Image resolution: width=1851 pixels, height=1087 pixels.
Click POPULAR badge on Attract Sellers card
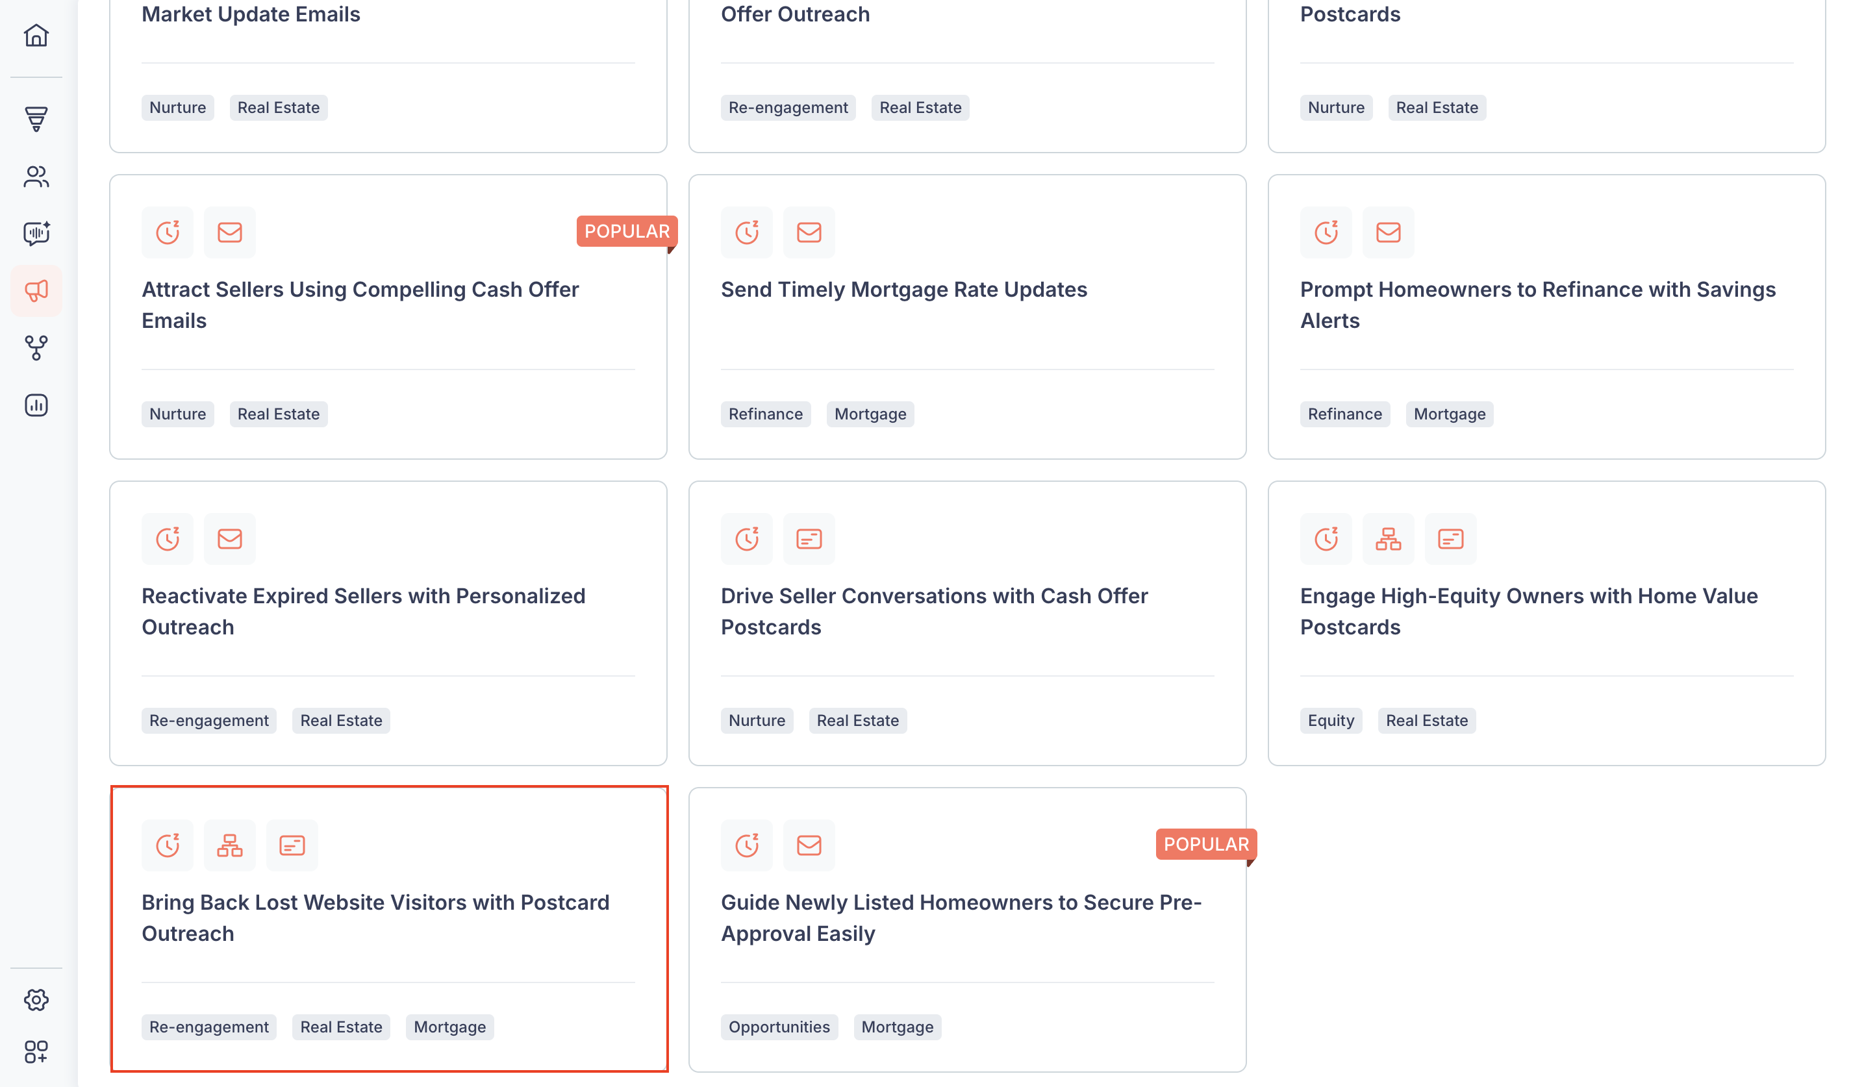point(627,231)
